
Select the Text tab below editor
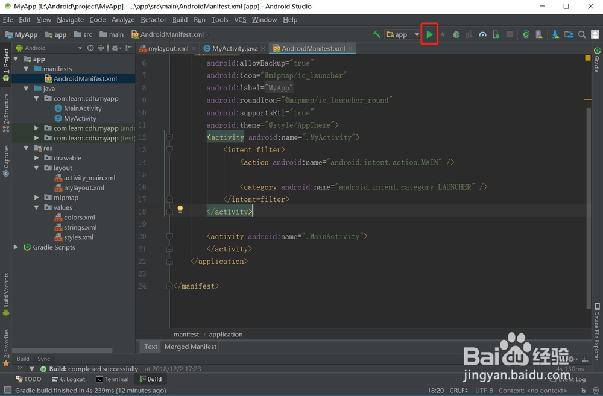pos(150,347)
